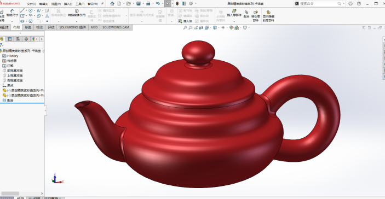
Task: Select the Line sketch tool
Action: pos(22,10)
